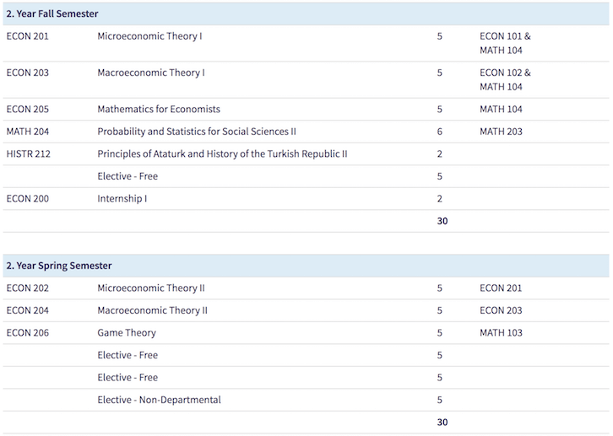Click the Internship I course name
This screenshot has width=613, height=436.
[x=122, y=199]
